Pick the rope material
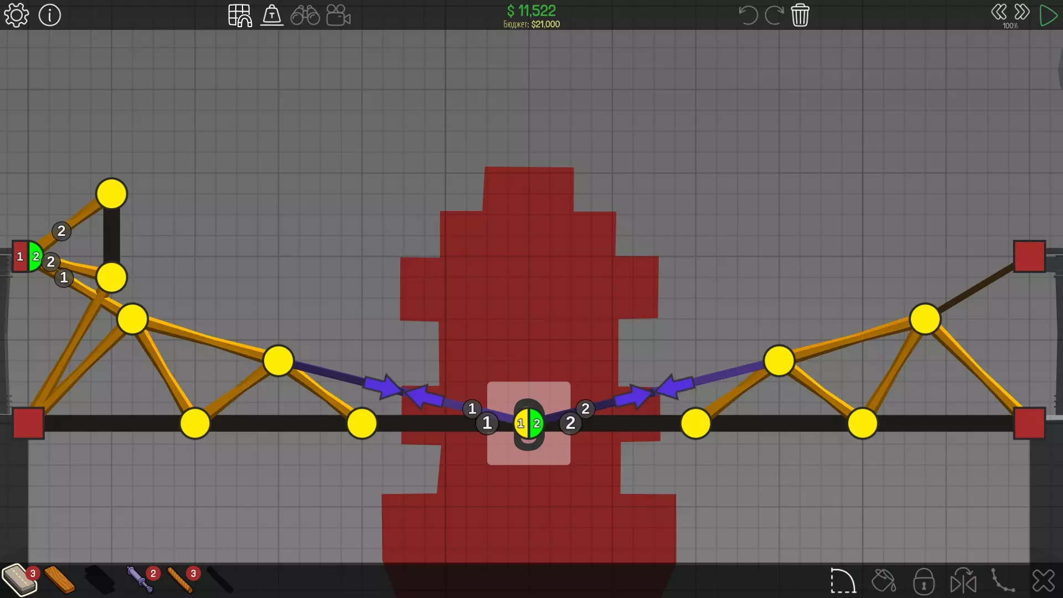 click(x=180, y=580)
